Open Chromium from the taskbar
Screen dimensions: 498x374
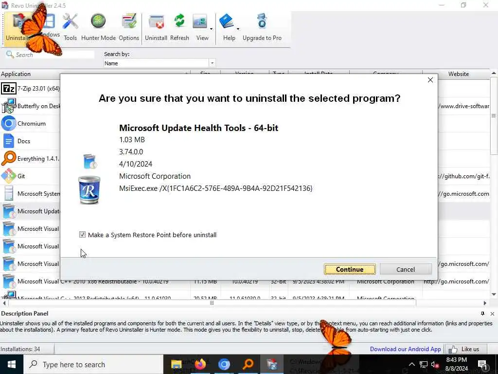coord(224,364)
